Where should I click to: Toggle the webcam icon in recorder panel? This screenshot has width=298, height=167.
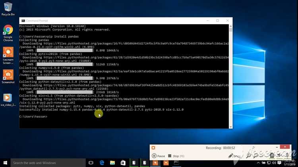[x=272, y=155]
